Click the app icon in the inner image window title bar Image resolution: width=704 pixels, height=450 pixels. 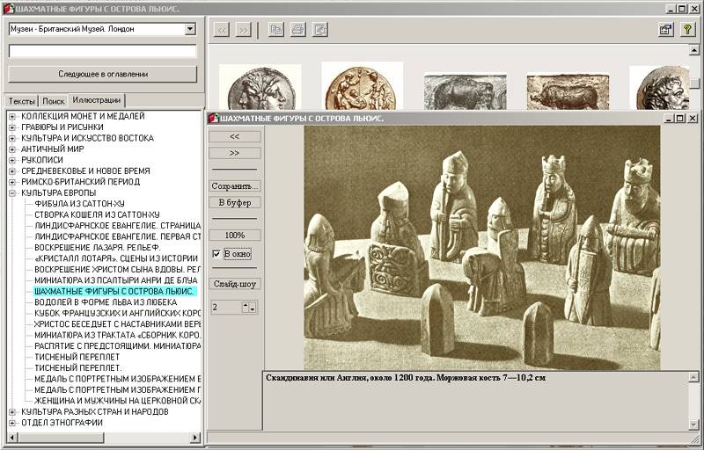[x=213, y=118]
